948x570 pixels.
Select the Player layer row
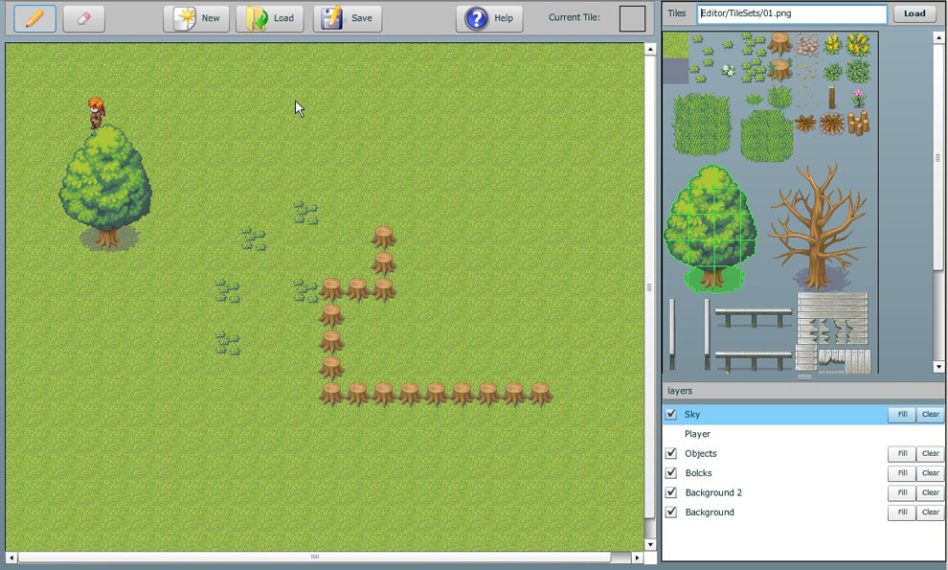697,434
